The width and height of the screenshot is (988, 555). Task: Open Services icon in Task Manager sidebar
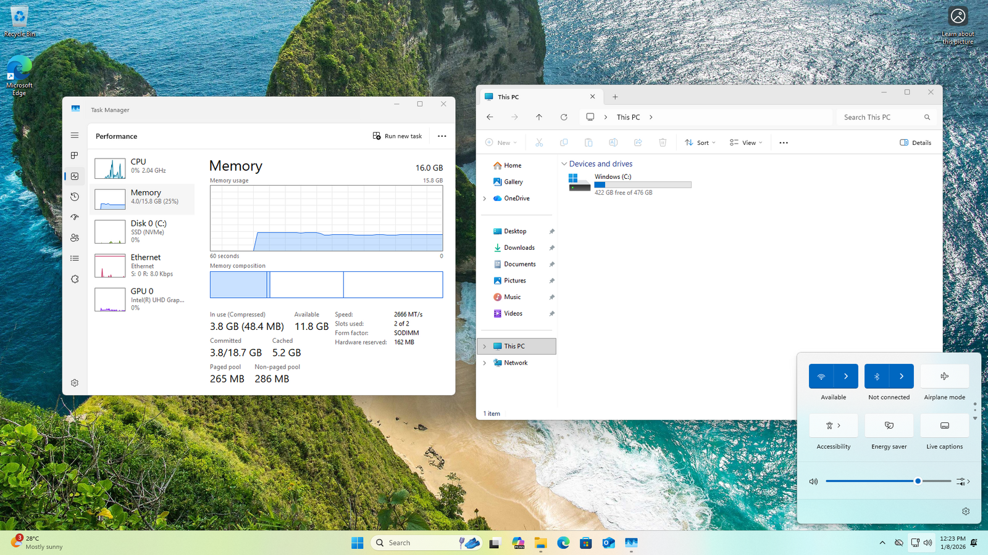tap(75, 279)
